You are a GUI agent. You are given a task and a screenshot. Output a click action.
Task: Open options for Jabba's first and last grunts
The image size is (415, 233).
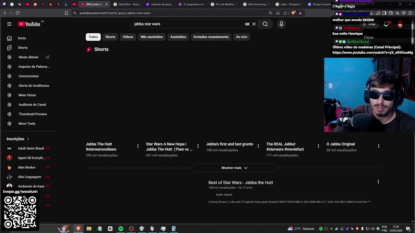258,146
